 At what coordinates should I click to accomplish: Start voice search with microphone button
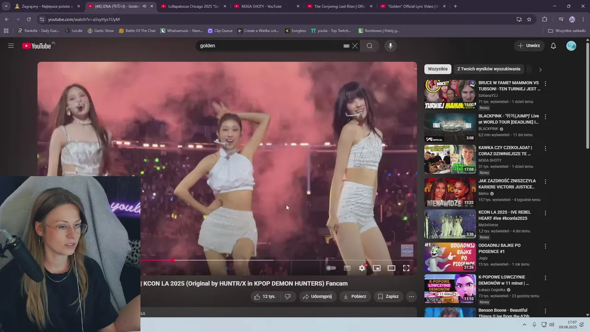click(390, 46)
